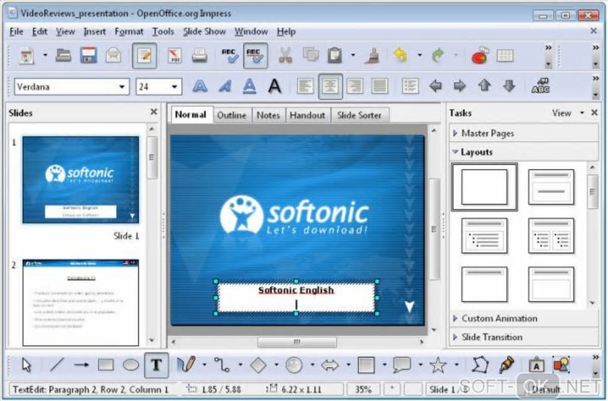This screenshot has height=401, width=608.
Task: Toggle Edit File mode icon
Action: 144,56
